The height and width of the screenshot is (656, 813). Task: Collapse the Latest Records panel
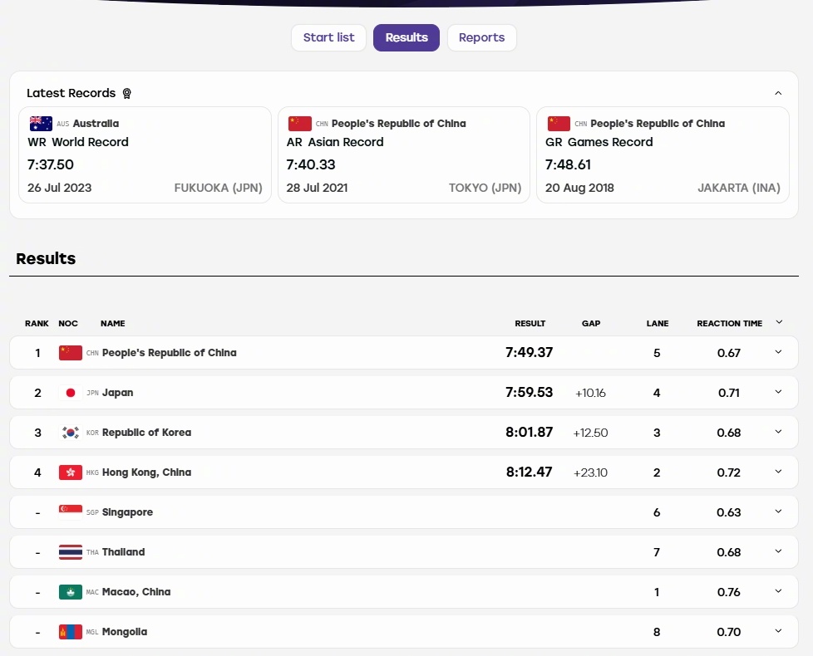point(778,93)
